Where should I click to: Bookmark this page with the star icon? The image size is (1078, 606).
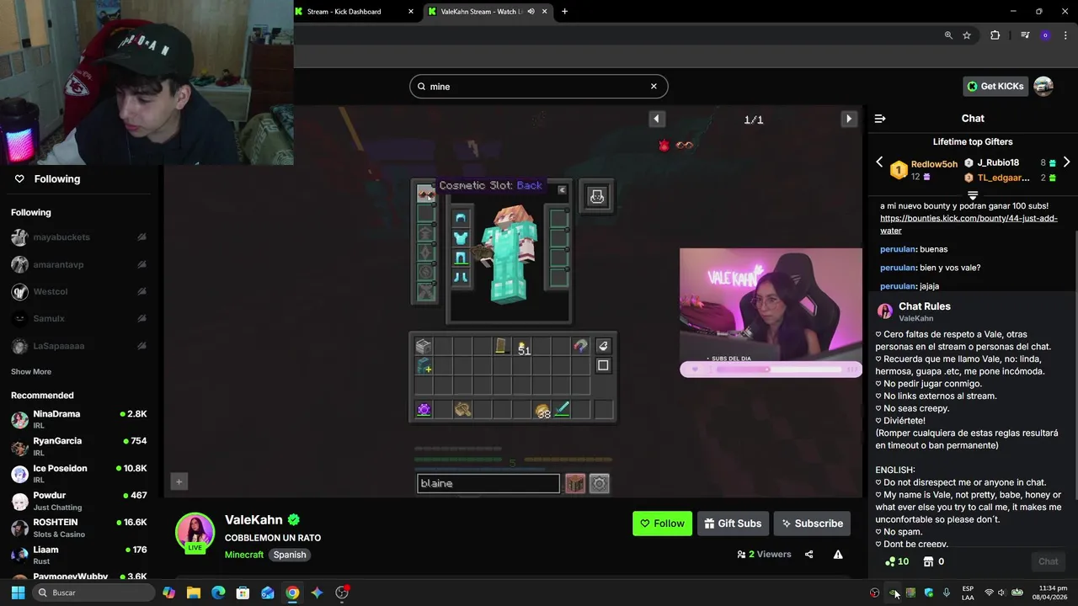(x=967, y=35)
